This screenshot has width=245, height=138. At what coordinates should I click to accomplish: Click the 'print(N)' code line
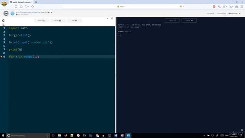[x=16, y=49]
